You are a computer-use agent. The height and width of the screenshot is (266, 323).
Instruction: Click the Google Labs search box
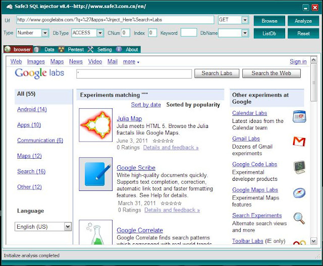coord(134,74)
